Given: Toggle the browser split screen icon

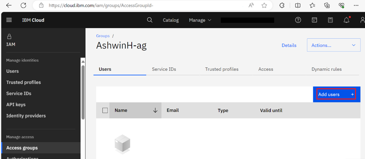Looking at the screenshot, I should coord(298,6).
